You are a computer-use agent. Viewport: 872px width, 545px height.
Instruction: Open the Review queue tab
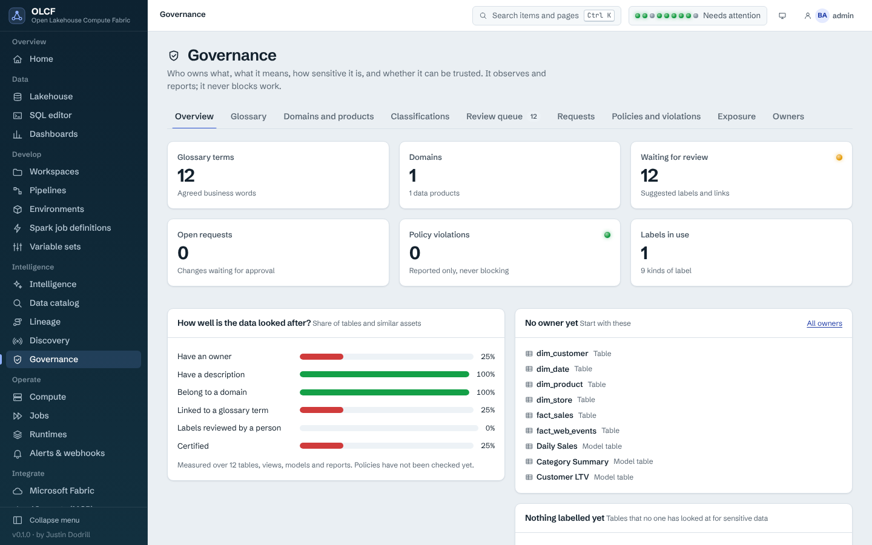tap(503, 116)
